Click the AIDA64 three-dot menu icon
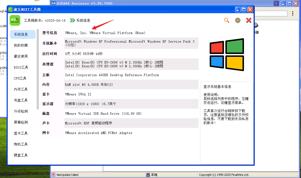The height and width of the screenshot is (178, 301). [x=293, y=13]
